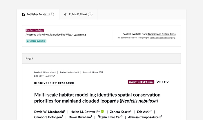This screenshot has width=203, height=120.
Task: Open the Learn more link
Action: click(x=80, y=35)
